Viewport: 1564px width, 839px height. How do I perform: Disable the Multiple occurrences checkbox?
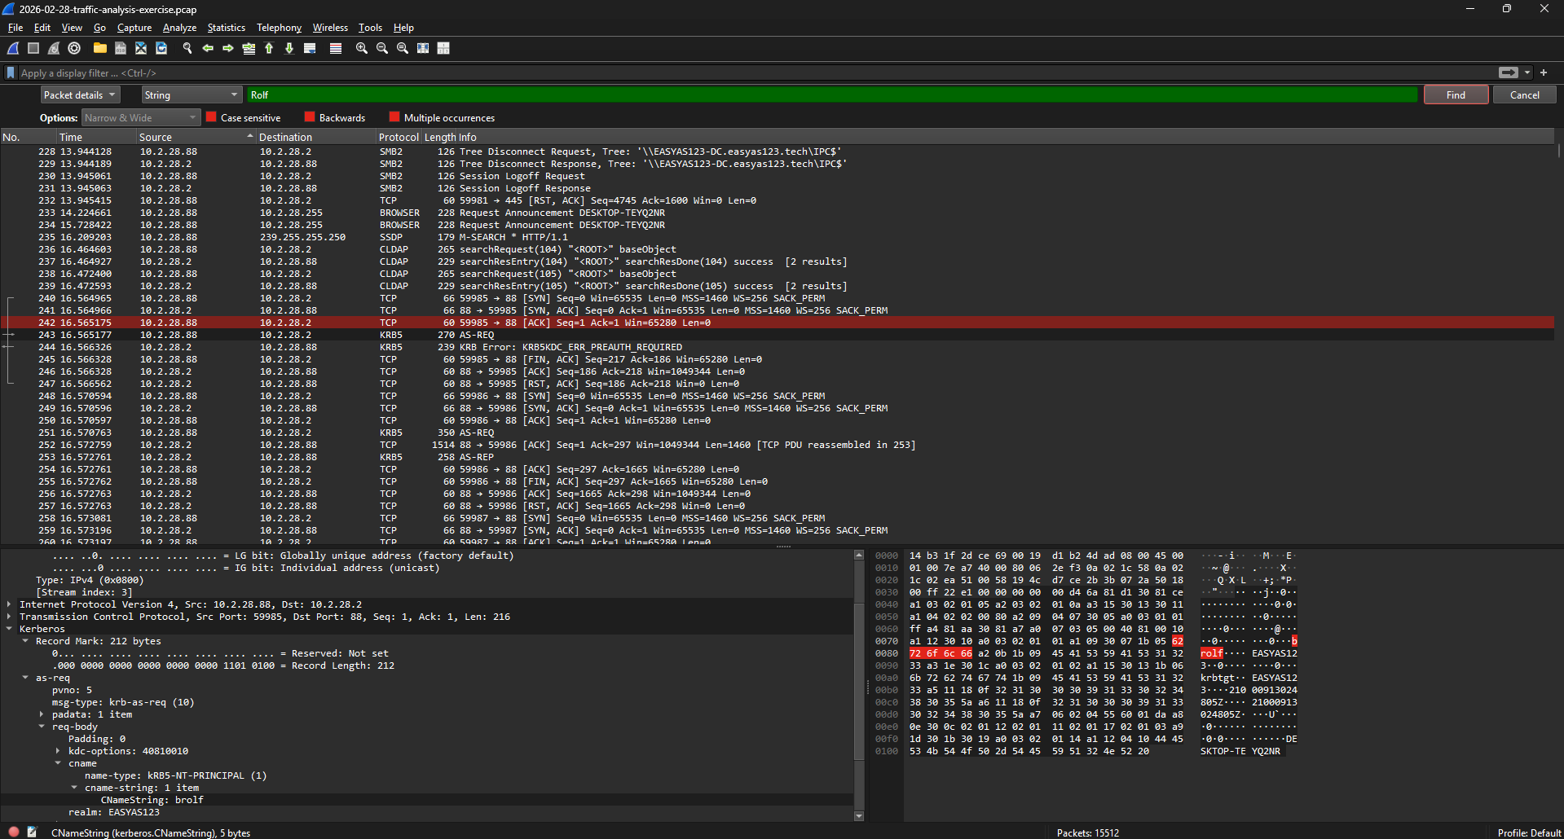coord(395,117)
